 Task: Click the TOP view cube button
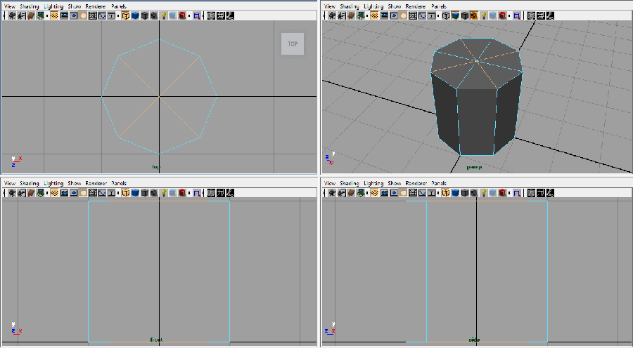[x=293, y=44]
